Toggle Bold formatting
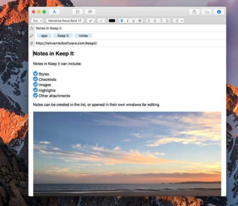 point(122,21)
